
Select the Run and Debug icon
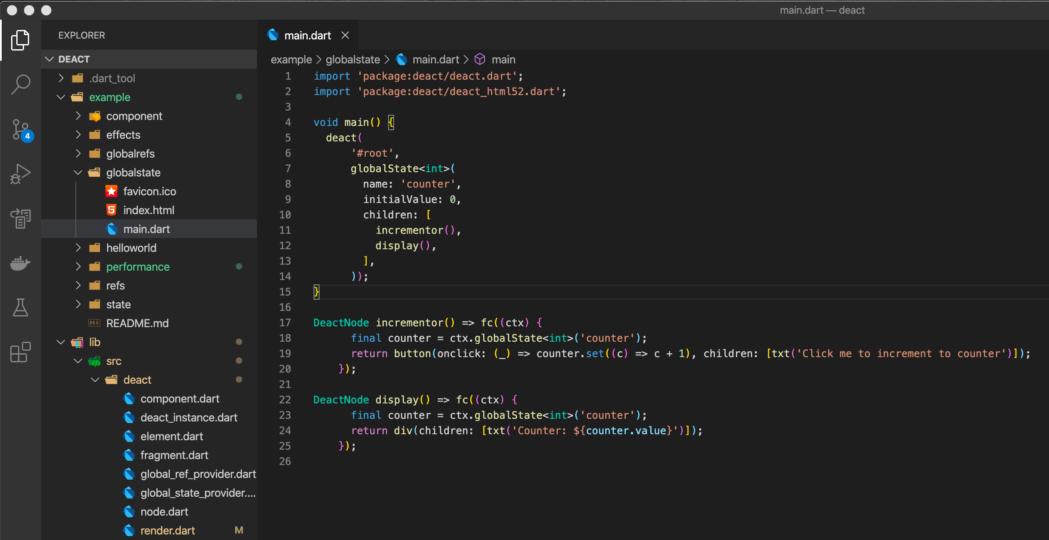20,173
